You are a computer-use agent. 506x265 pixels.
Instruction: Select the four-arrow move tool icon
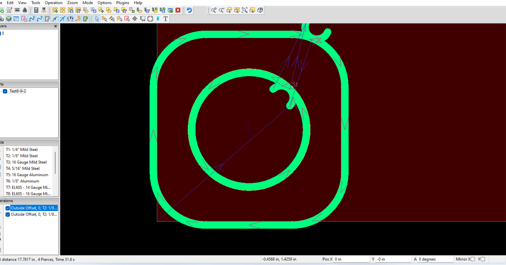(x=135, y=19)
